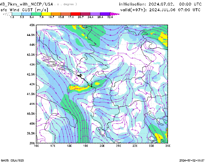Click the 20E longitude label
210x162 pixels.
point(102,146)
